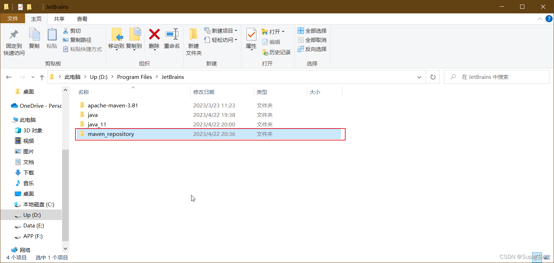Image resolution: width=554 pixels, height=263 pixels.
Task: Open Easy access dropdown
Action: tap(221, 40)
